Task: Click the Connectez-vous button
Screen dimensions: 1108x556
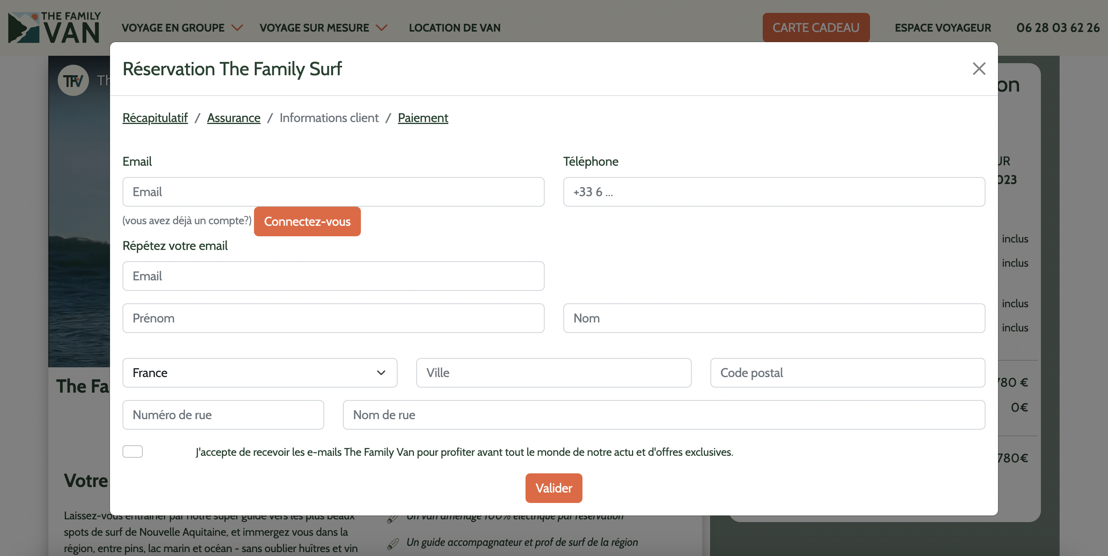Action: [307, 221]
